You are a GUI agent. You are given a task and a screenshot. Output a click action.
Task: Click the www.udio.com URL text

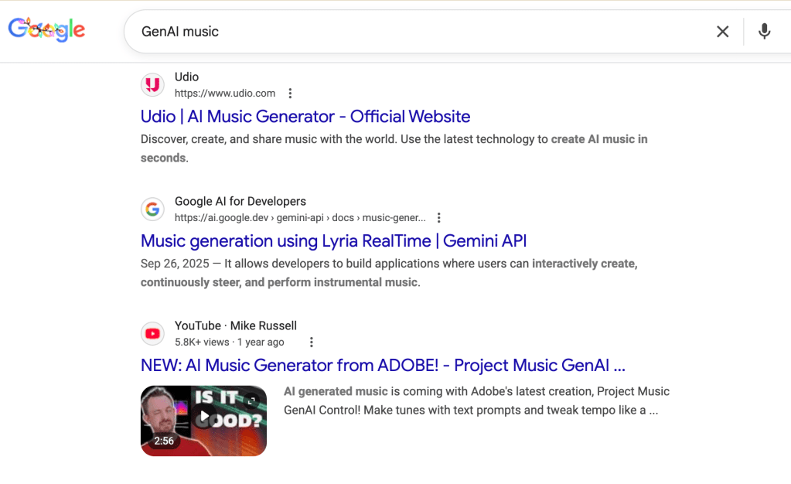225,94
